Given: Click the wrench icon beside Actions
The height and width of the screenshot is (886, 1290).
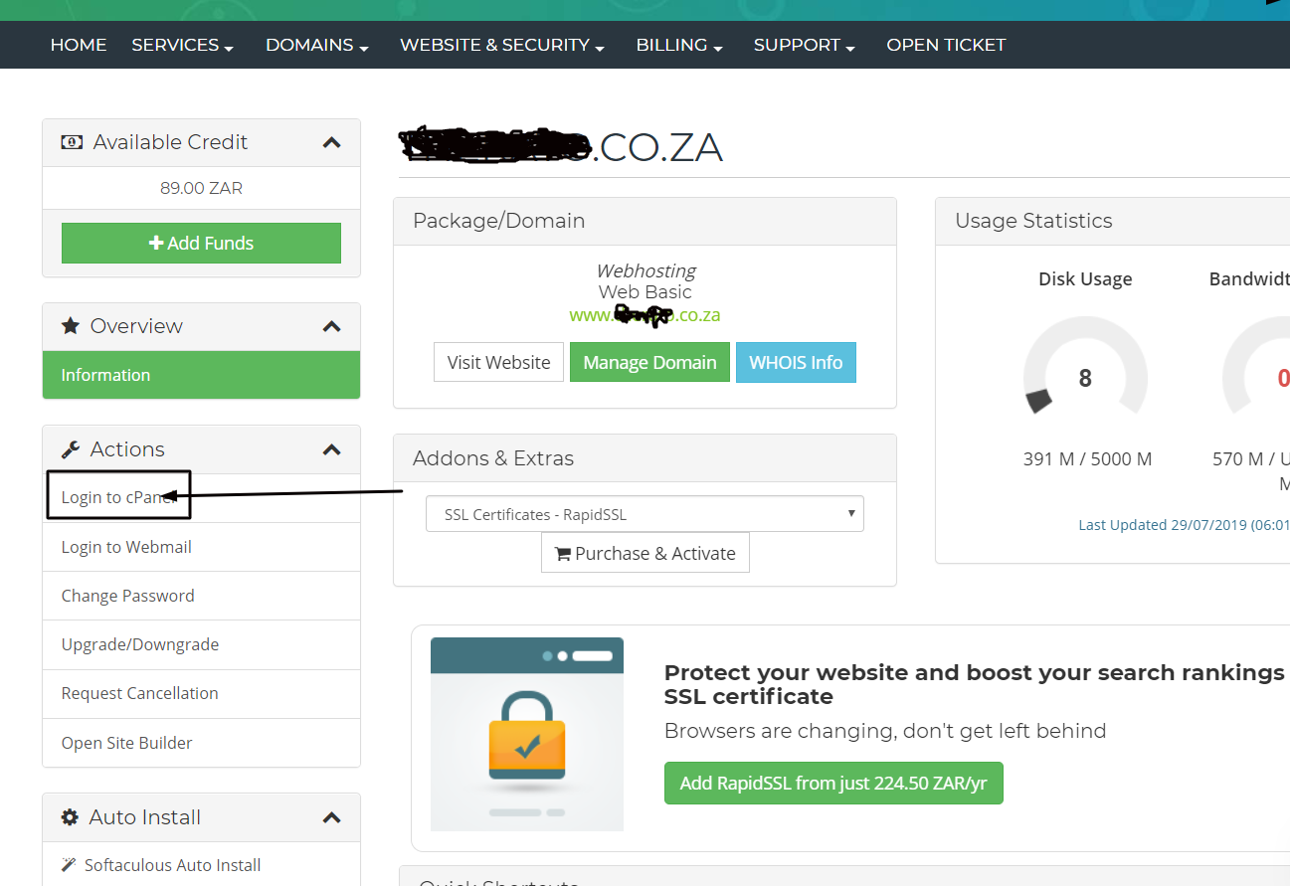Looking at the screenshot, I should click(71, 449).
